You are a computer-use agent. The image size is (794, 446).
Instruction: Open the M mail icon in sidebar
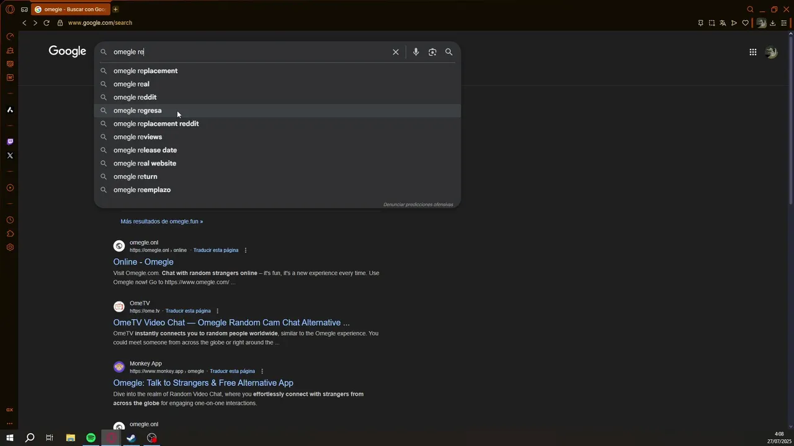click(10, 77)
